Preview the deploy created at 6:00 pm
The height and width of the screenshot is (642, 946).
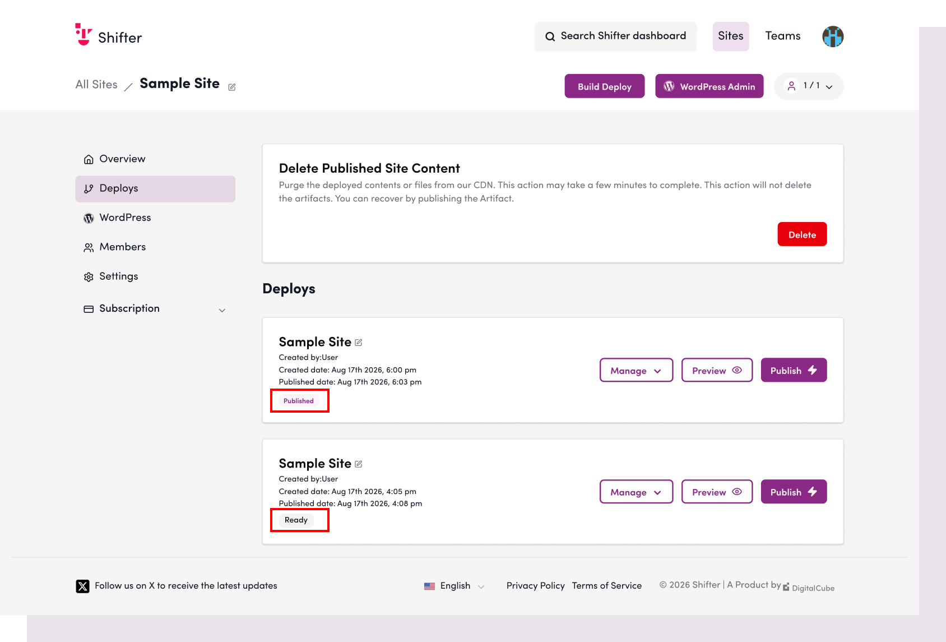click(x=717, y=370)
